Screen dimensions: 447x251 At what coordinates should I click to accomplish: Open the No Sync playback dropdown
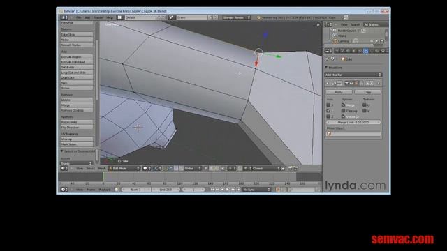[256, 190]
